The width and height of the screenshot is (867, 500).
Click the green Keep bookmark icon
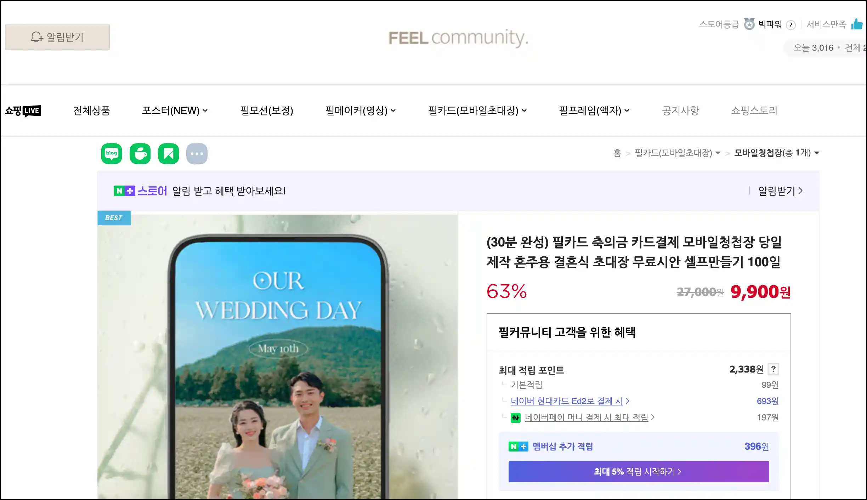click(169, 154)
